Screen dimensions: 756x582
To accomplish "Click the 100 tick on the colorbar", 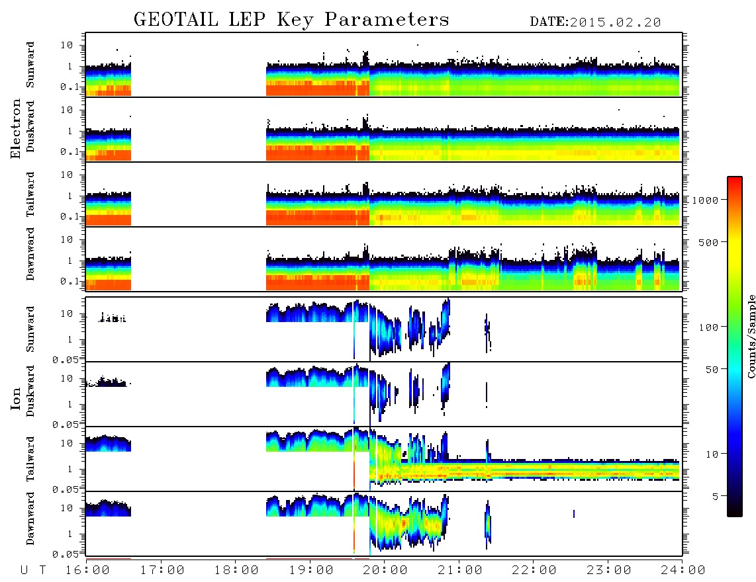I will click(x=708, y=327).
